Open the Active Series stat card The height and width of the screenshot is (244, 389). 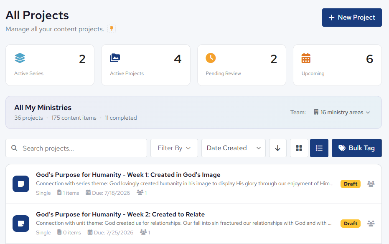50,65
